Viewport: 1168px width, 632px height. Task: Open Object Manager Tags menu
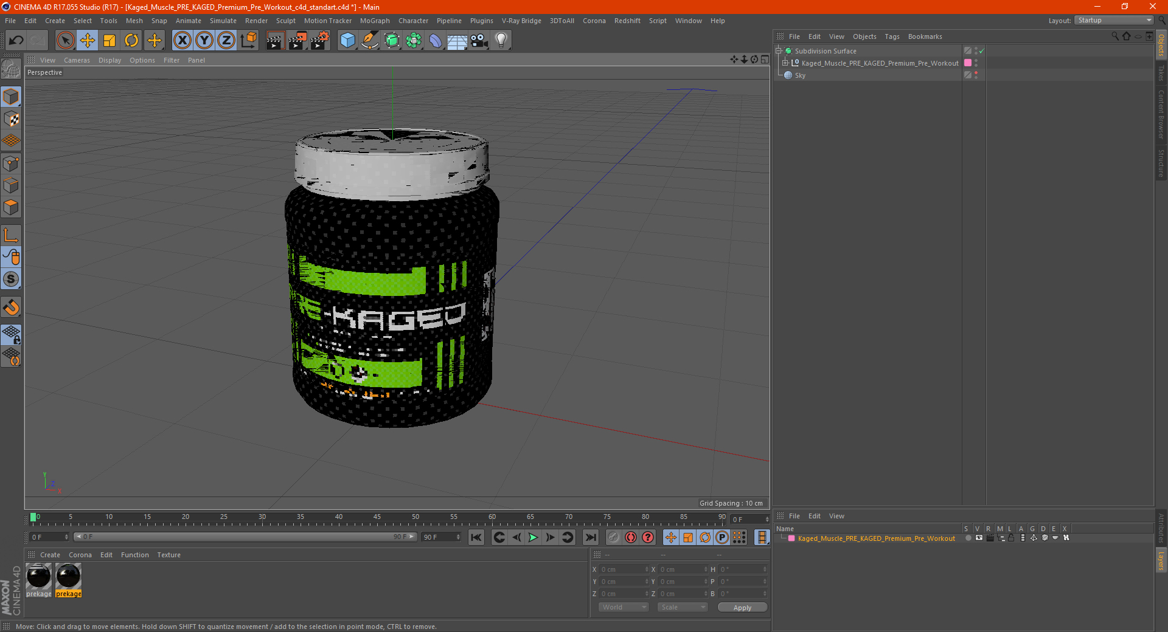(892, 36)
